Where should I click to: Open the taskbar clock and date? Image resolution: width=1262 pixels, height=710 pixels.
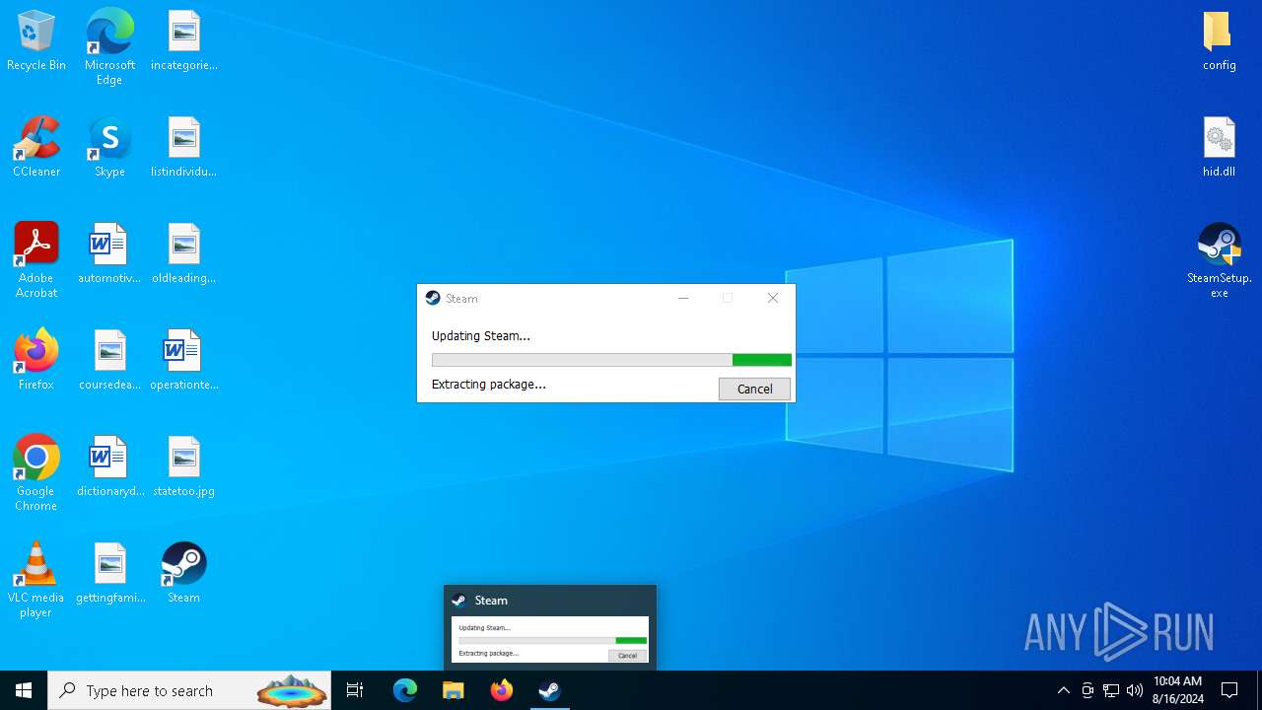click(1178, 690)
